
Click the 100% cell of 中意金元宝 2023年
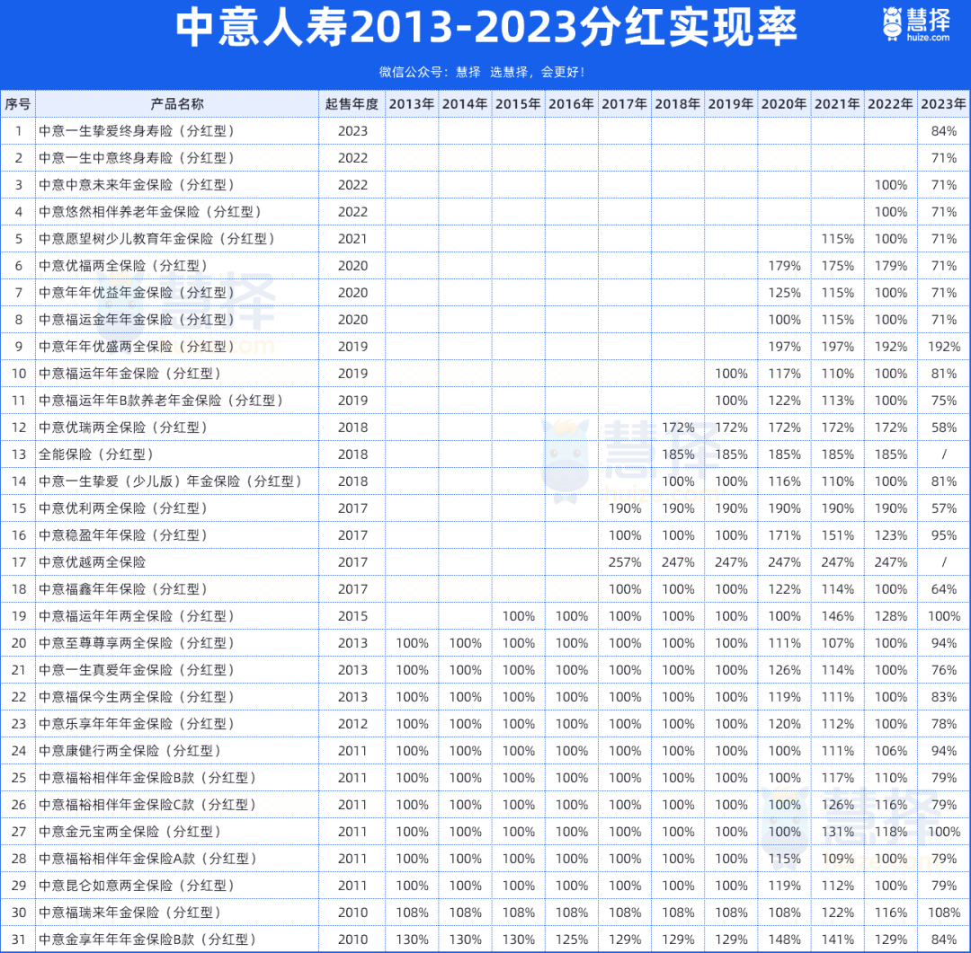(943, 832)
